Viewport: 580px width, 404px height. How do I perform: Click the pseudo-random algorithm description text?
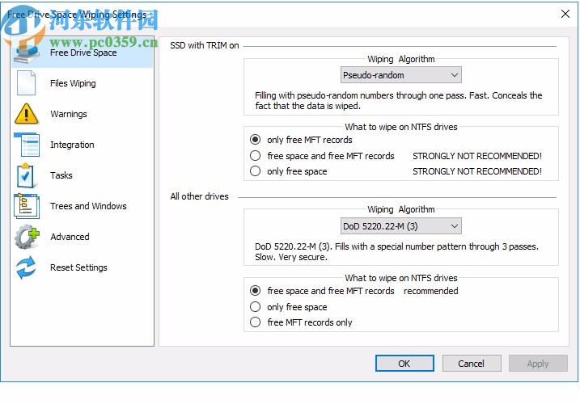point(398,100)
